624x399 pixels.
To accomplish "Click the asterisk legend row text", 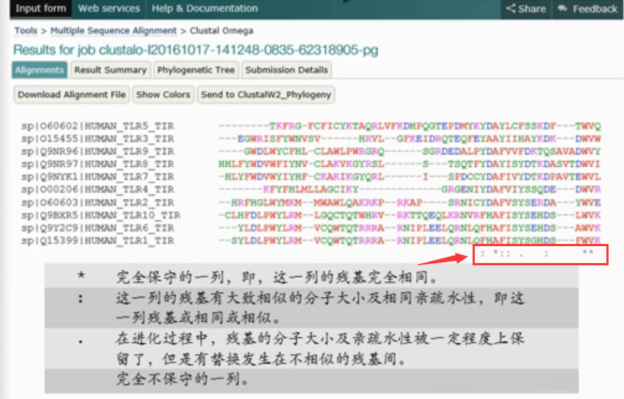I will (x=277, y=277).
